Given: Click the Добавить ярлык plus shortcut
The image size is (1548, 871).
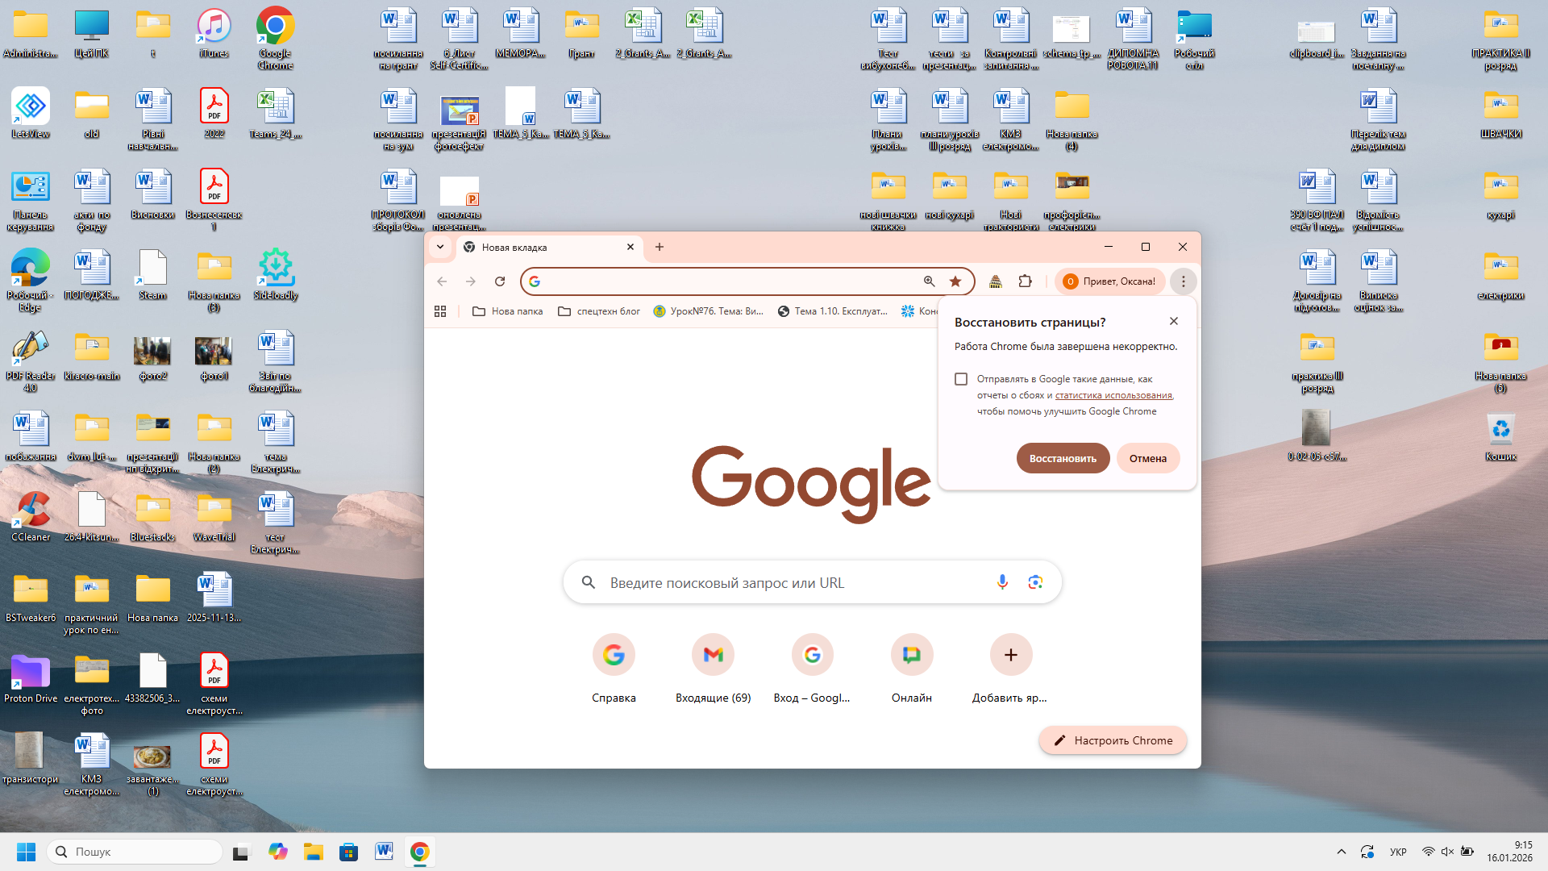Looking at the screenshot, I should (x=1010, y=655).
